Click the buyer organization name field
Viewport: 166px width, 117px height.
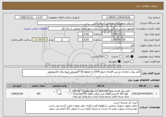(86, 23)
